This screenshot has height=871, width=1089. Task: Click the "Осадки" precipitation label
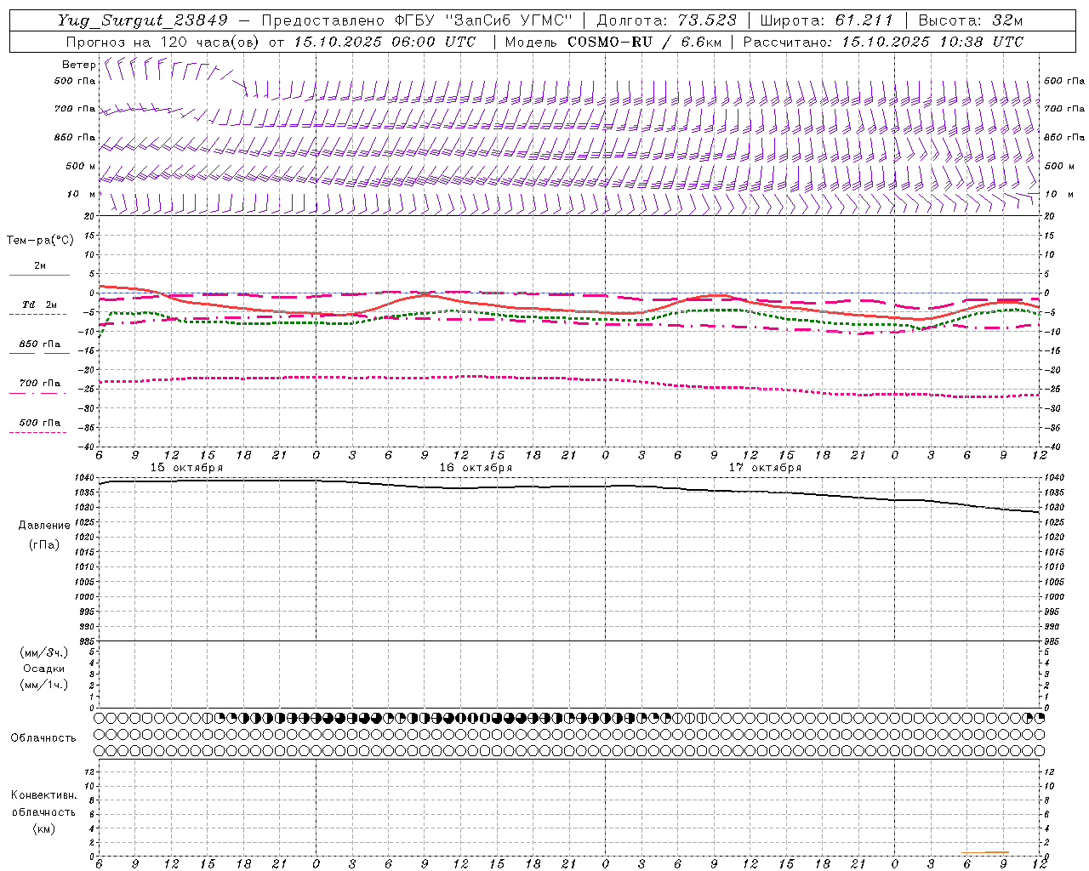click(44, 669)
